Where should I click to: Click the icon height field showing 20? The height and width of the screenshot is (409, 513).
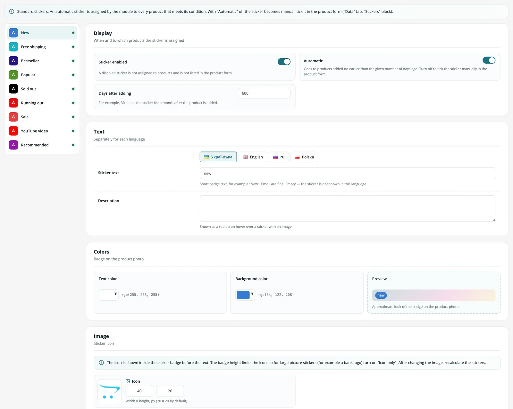pyautogui.click(x=170, y=391)
